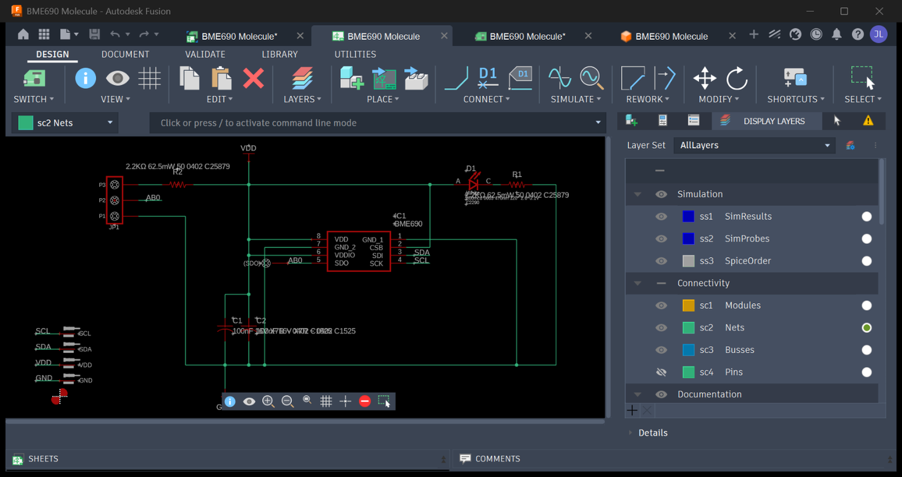
Task: Switch to the orange 3D BME690 Molecule tab
Action: click(x=670, y=36)
